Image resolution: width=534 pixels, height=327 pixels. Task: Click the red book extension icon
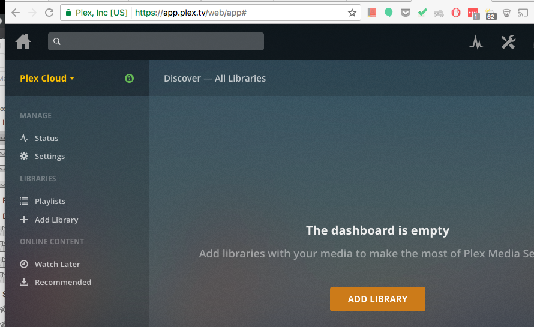(x=371, y=13)
